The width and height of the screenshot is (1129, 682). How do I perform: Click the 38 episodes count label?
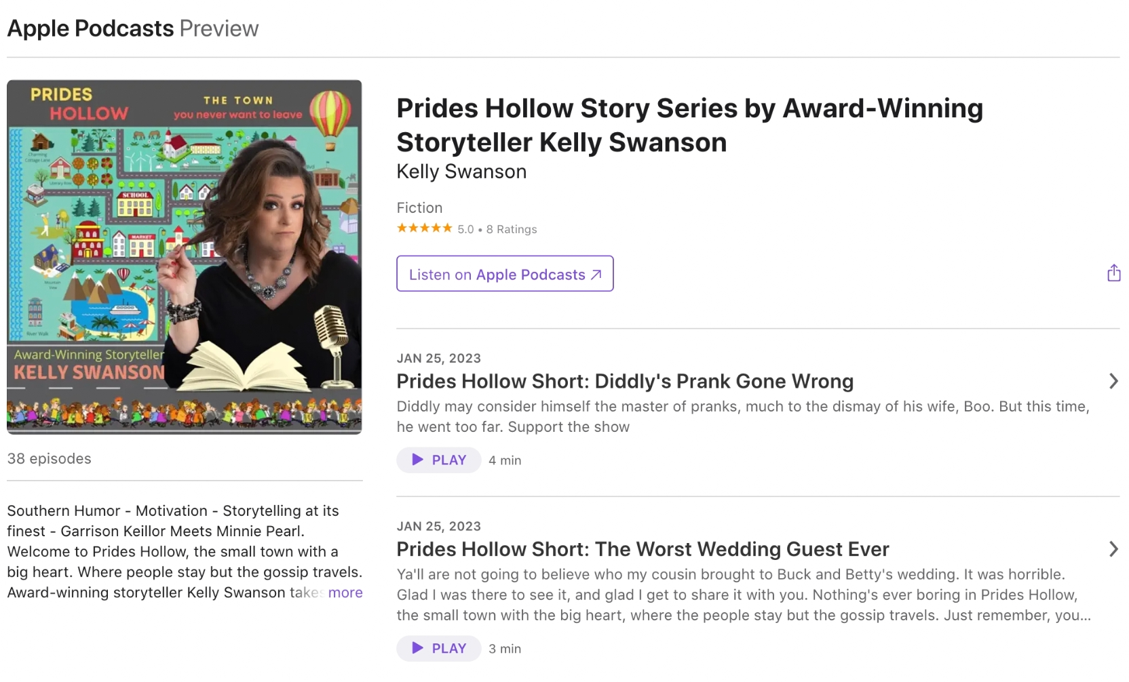point(49,458)
